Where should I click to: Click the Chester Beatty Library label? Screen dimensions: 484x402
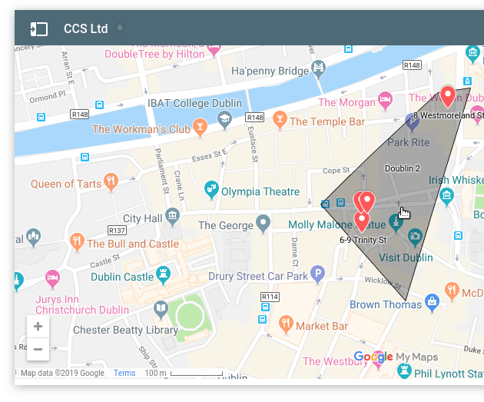click(x=126, y=330)
